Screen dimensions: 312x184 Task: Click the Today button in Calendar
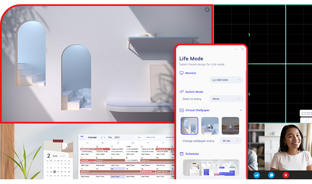coord(139,138)
